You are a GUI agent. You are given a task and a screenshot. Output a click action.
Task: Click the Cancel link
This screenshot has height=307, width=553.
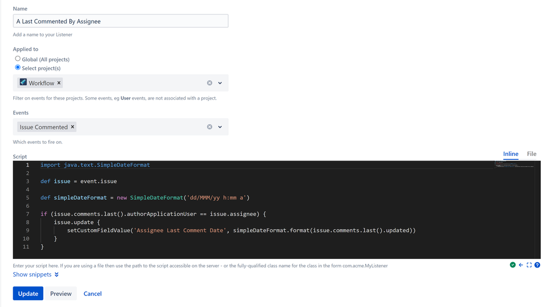pos(93,293)
